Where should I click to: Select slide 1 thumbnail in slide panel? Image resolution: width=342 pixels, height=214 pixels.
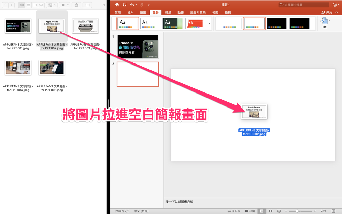138,47
